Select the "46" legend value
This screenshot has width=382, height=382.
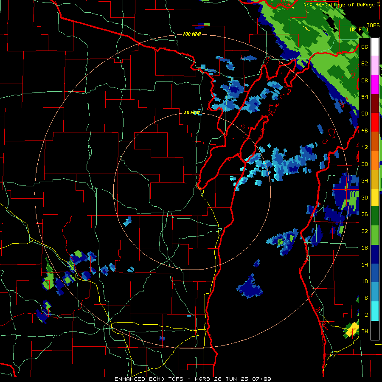(365, 131)
